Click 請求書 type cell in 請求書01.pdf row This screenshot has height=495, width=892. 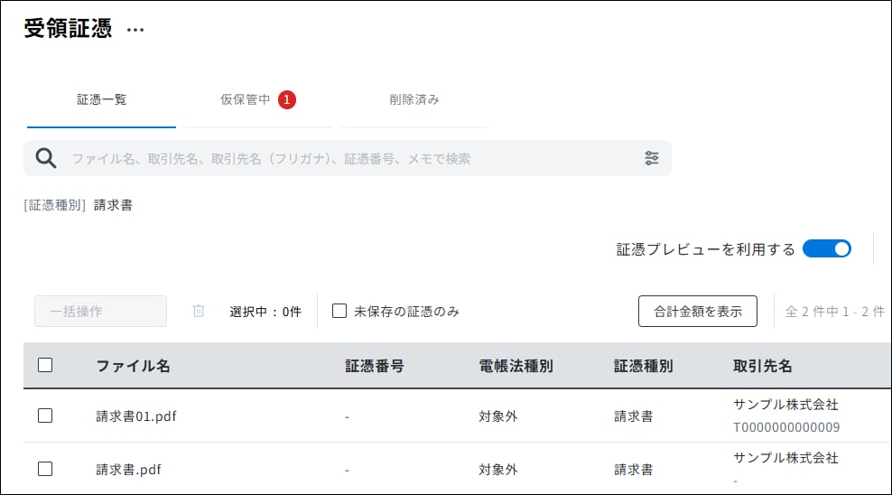[x=633, y=416]
